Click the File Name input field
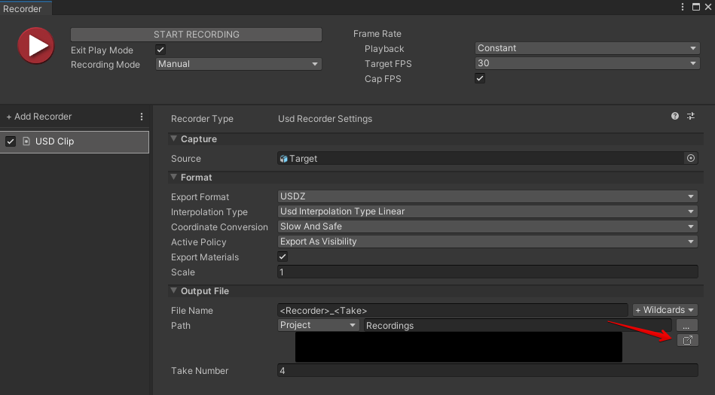The width and height of the screenshot is (715, 395). point(452,310)
